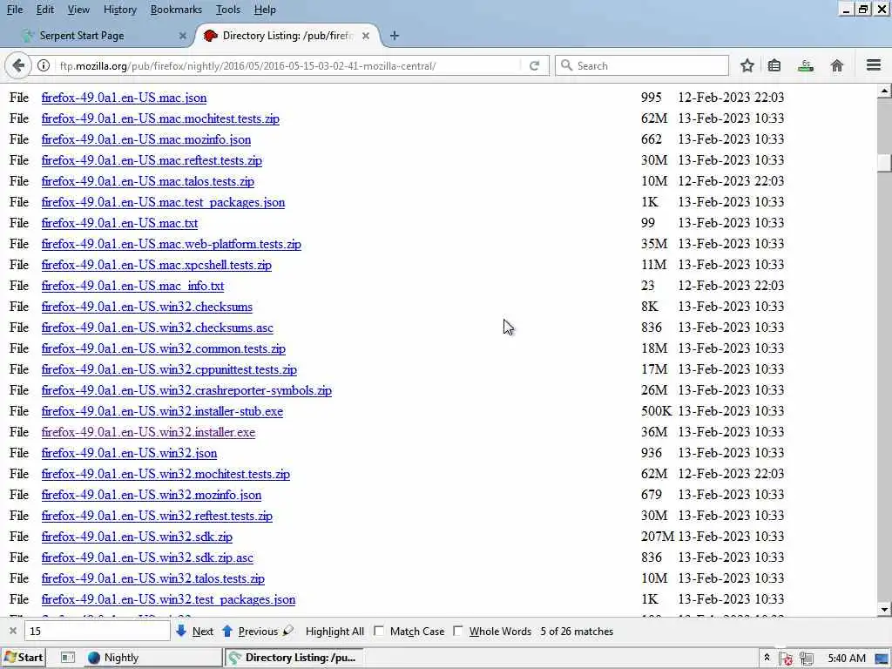Image resolution: width=892 pixels, height=669 pixels.
Task: Open mac_info.txt link
Action: click(x=132, y=286)
